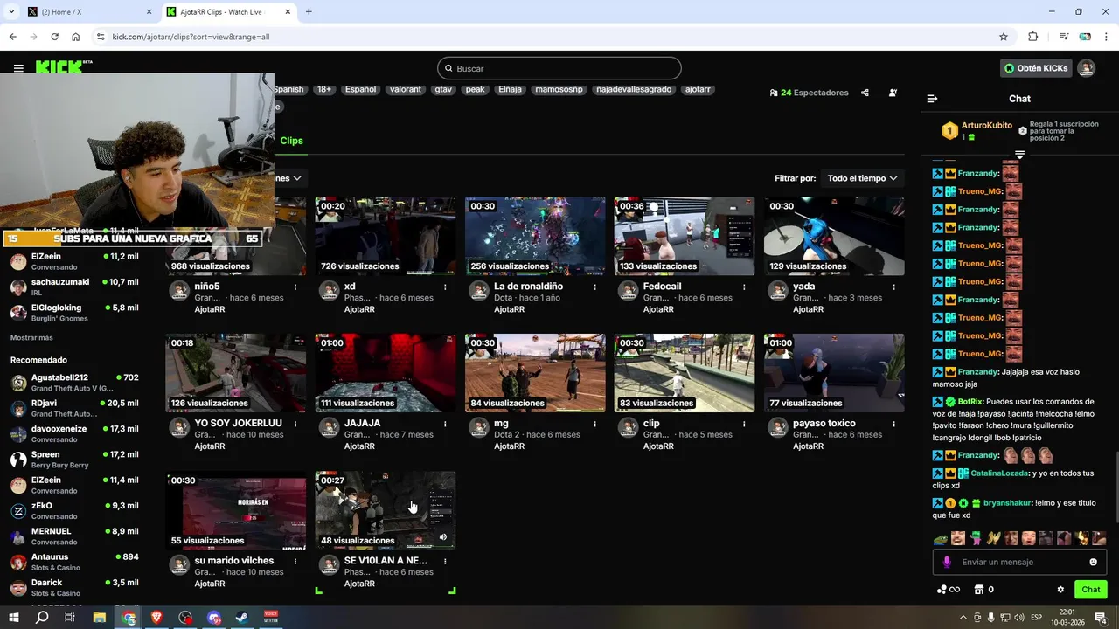Click the Eliñaja tag
This screenshot has width=1119, height=629.
coord(510,89)
